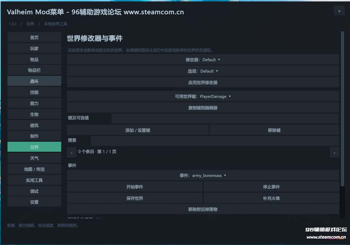This screenshot has width=350, height=245.
Task: Go to previous page of entries
Action: (x=72, y=152)
